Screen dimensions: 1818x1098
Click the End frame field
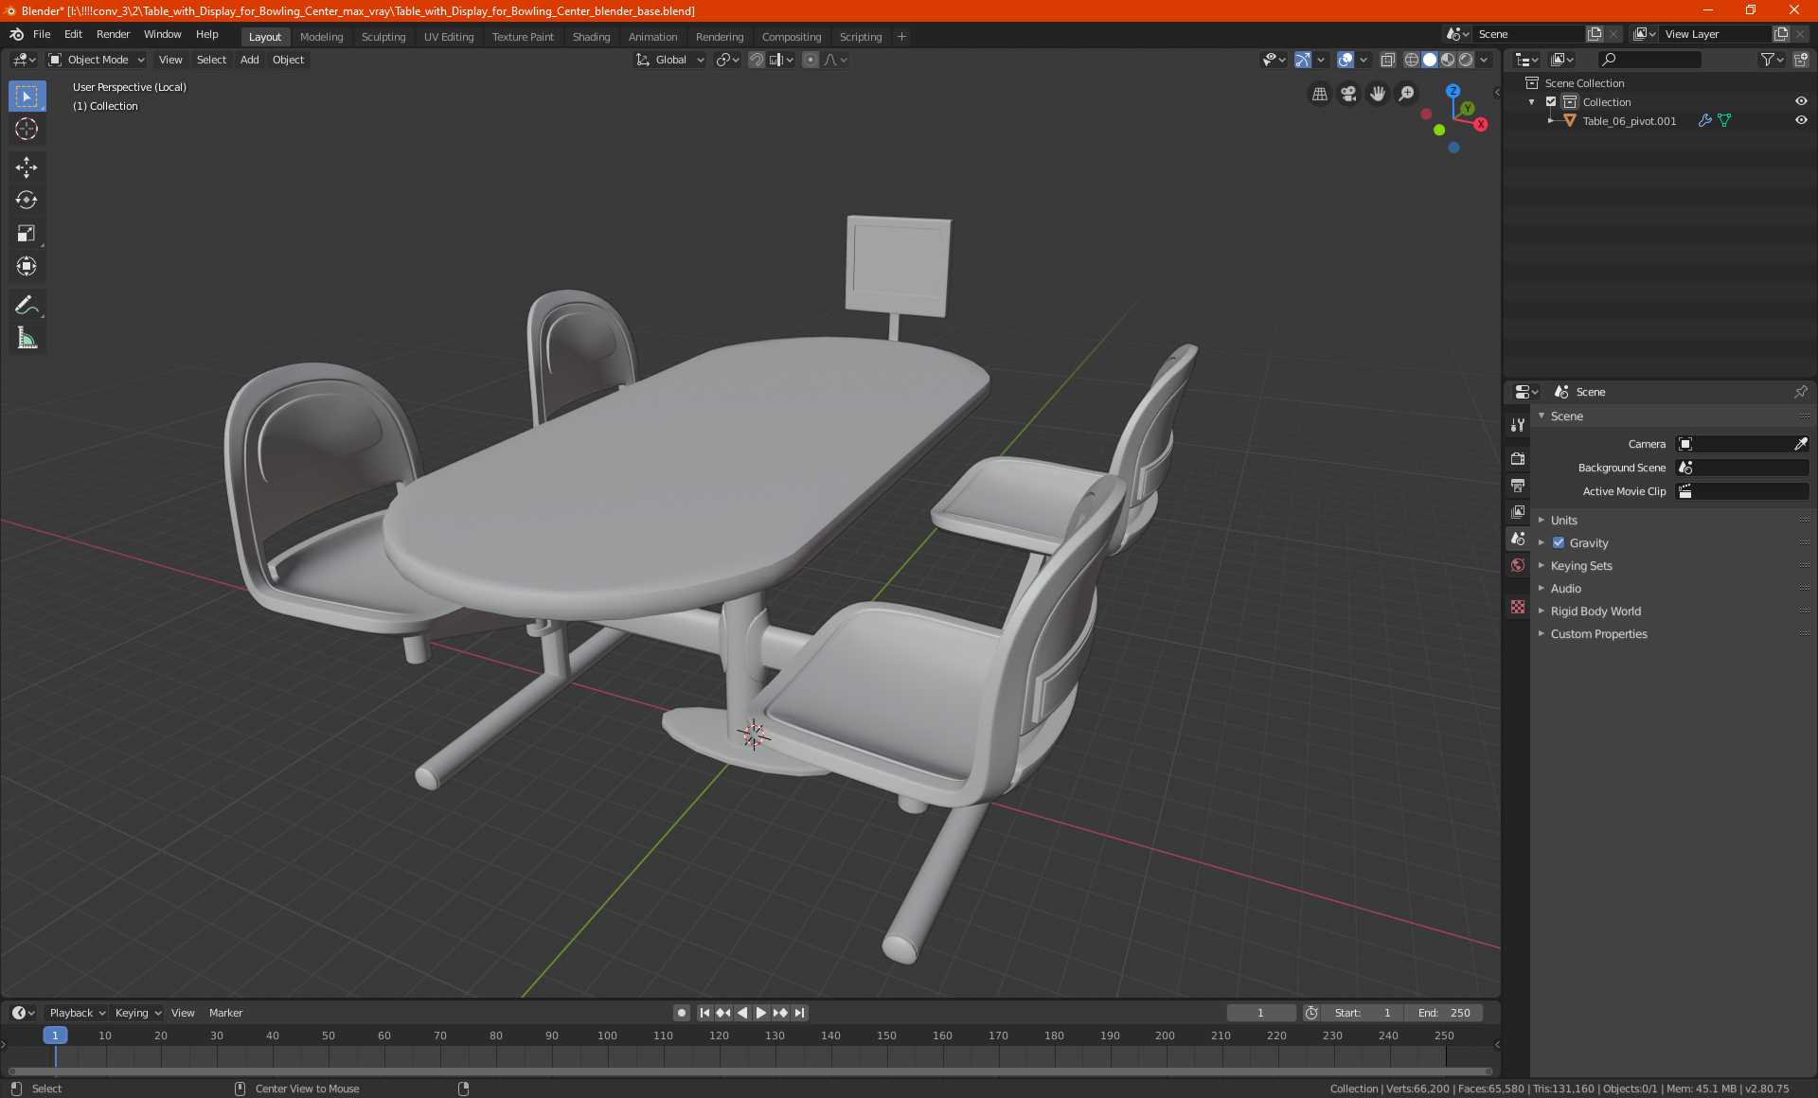tap(1445, 1013)
